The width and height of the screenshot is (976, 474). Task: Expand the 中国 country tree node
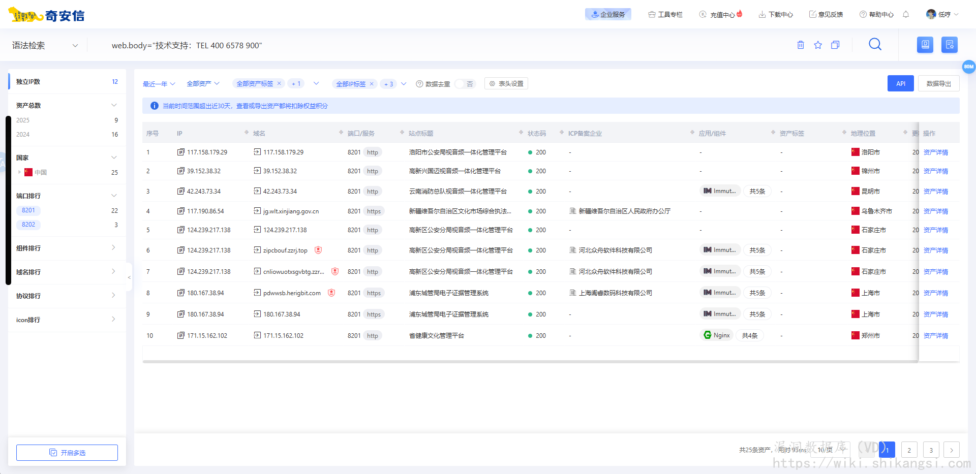pos(19,172)
